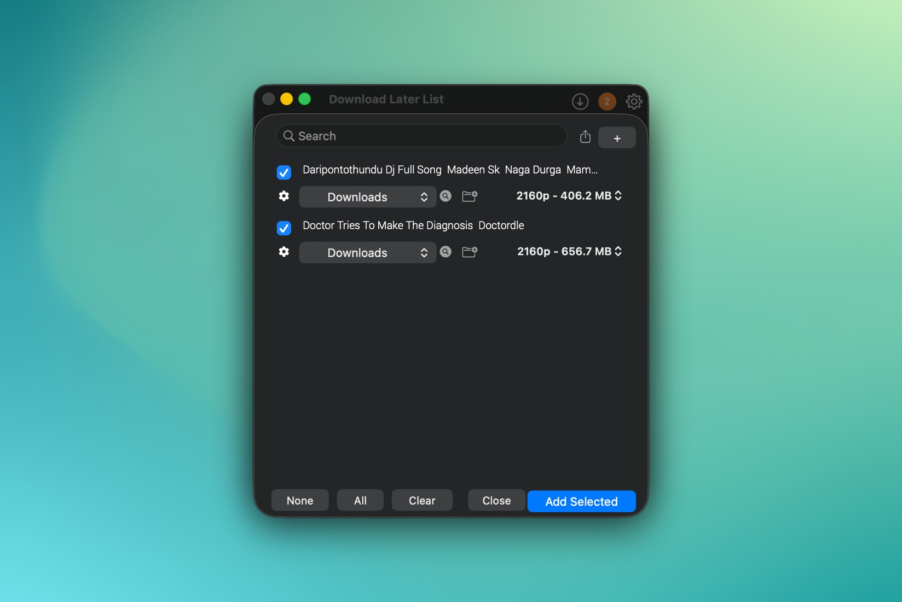
Task: Click the Download Later List window title
Action: (386, 100)
